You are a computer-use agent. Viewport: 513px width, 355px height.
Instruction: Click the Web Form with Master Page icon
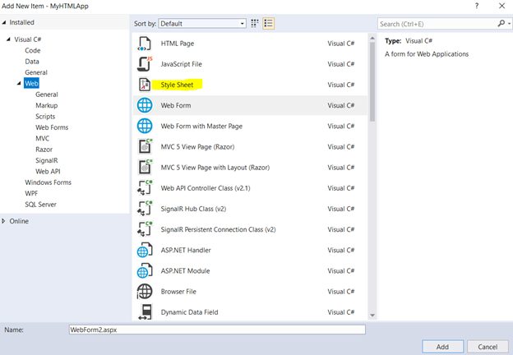click(x=145, y=126)
